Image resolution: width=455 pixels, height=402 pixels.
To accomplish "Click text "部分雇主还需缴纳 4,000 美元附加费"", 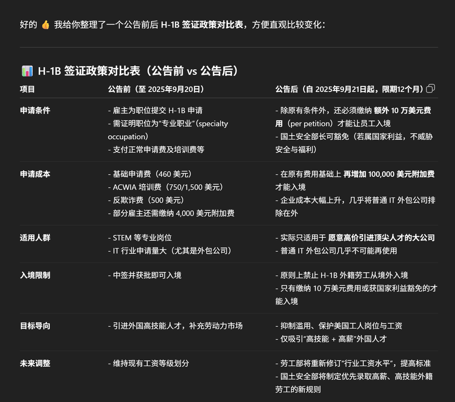I will [173, 213].
